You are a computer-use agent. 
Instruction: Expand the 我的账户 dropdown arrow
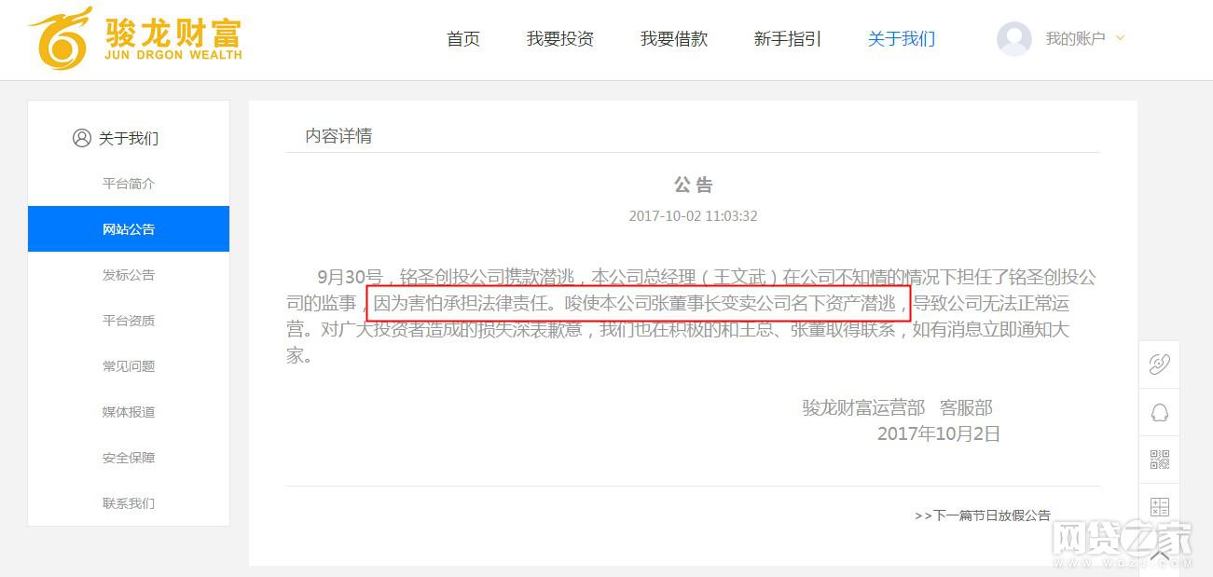coord(1121,38)
